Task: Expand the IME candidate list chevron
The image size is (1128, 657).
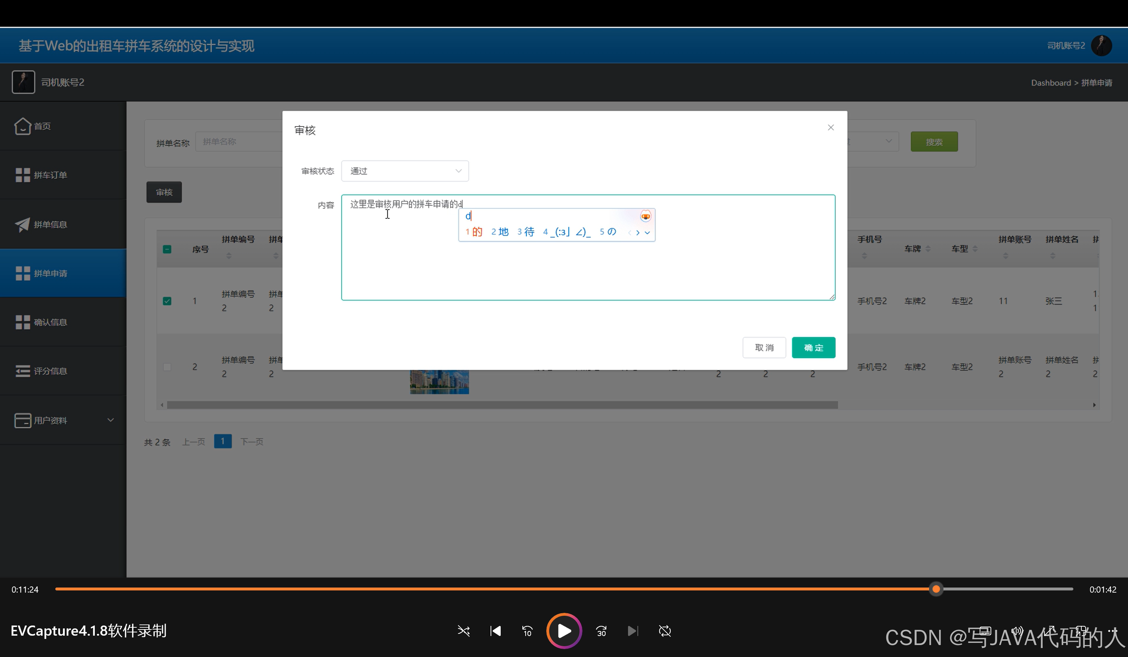Action: pos(647,232)
